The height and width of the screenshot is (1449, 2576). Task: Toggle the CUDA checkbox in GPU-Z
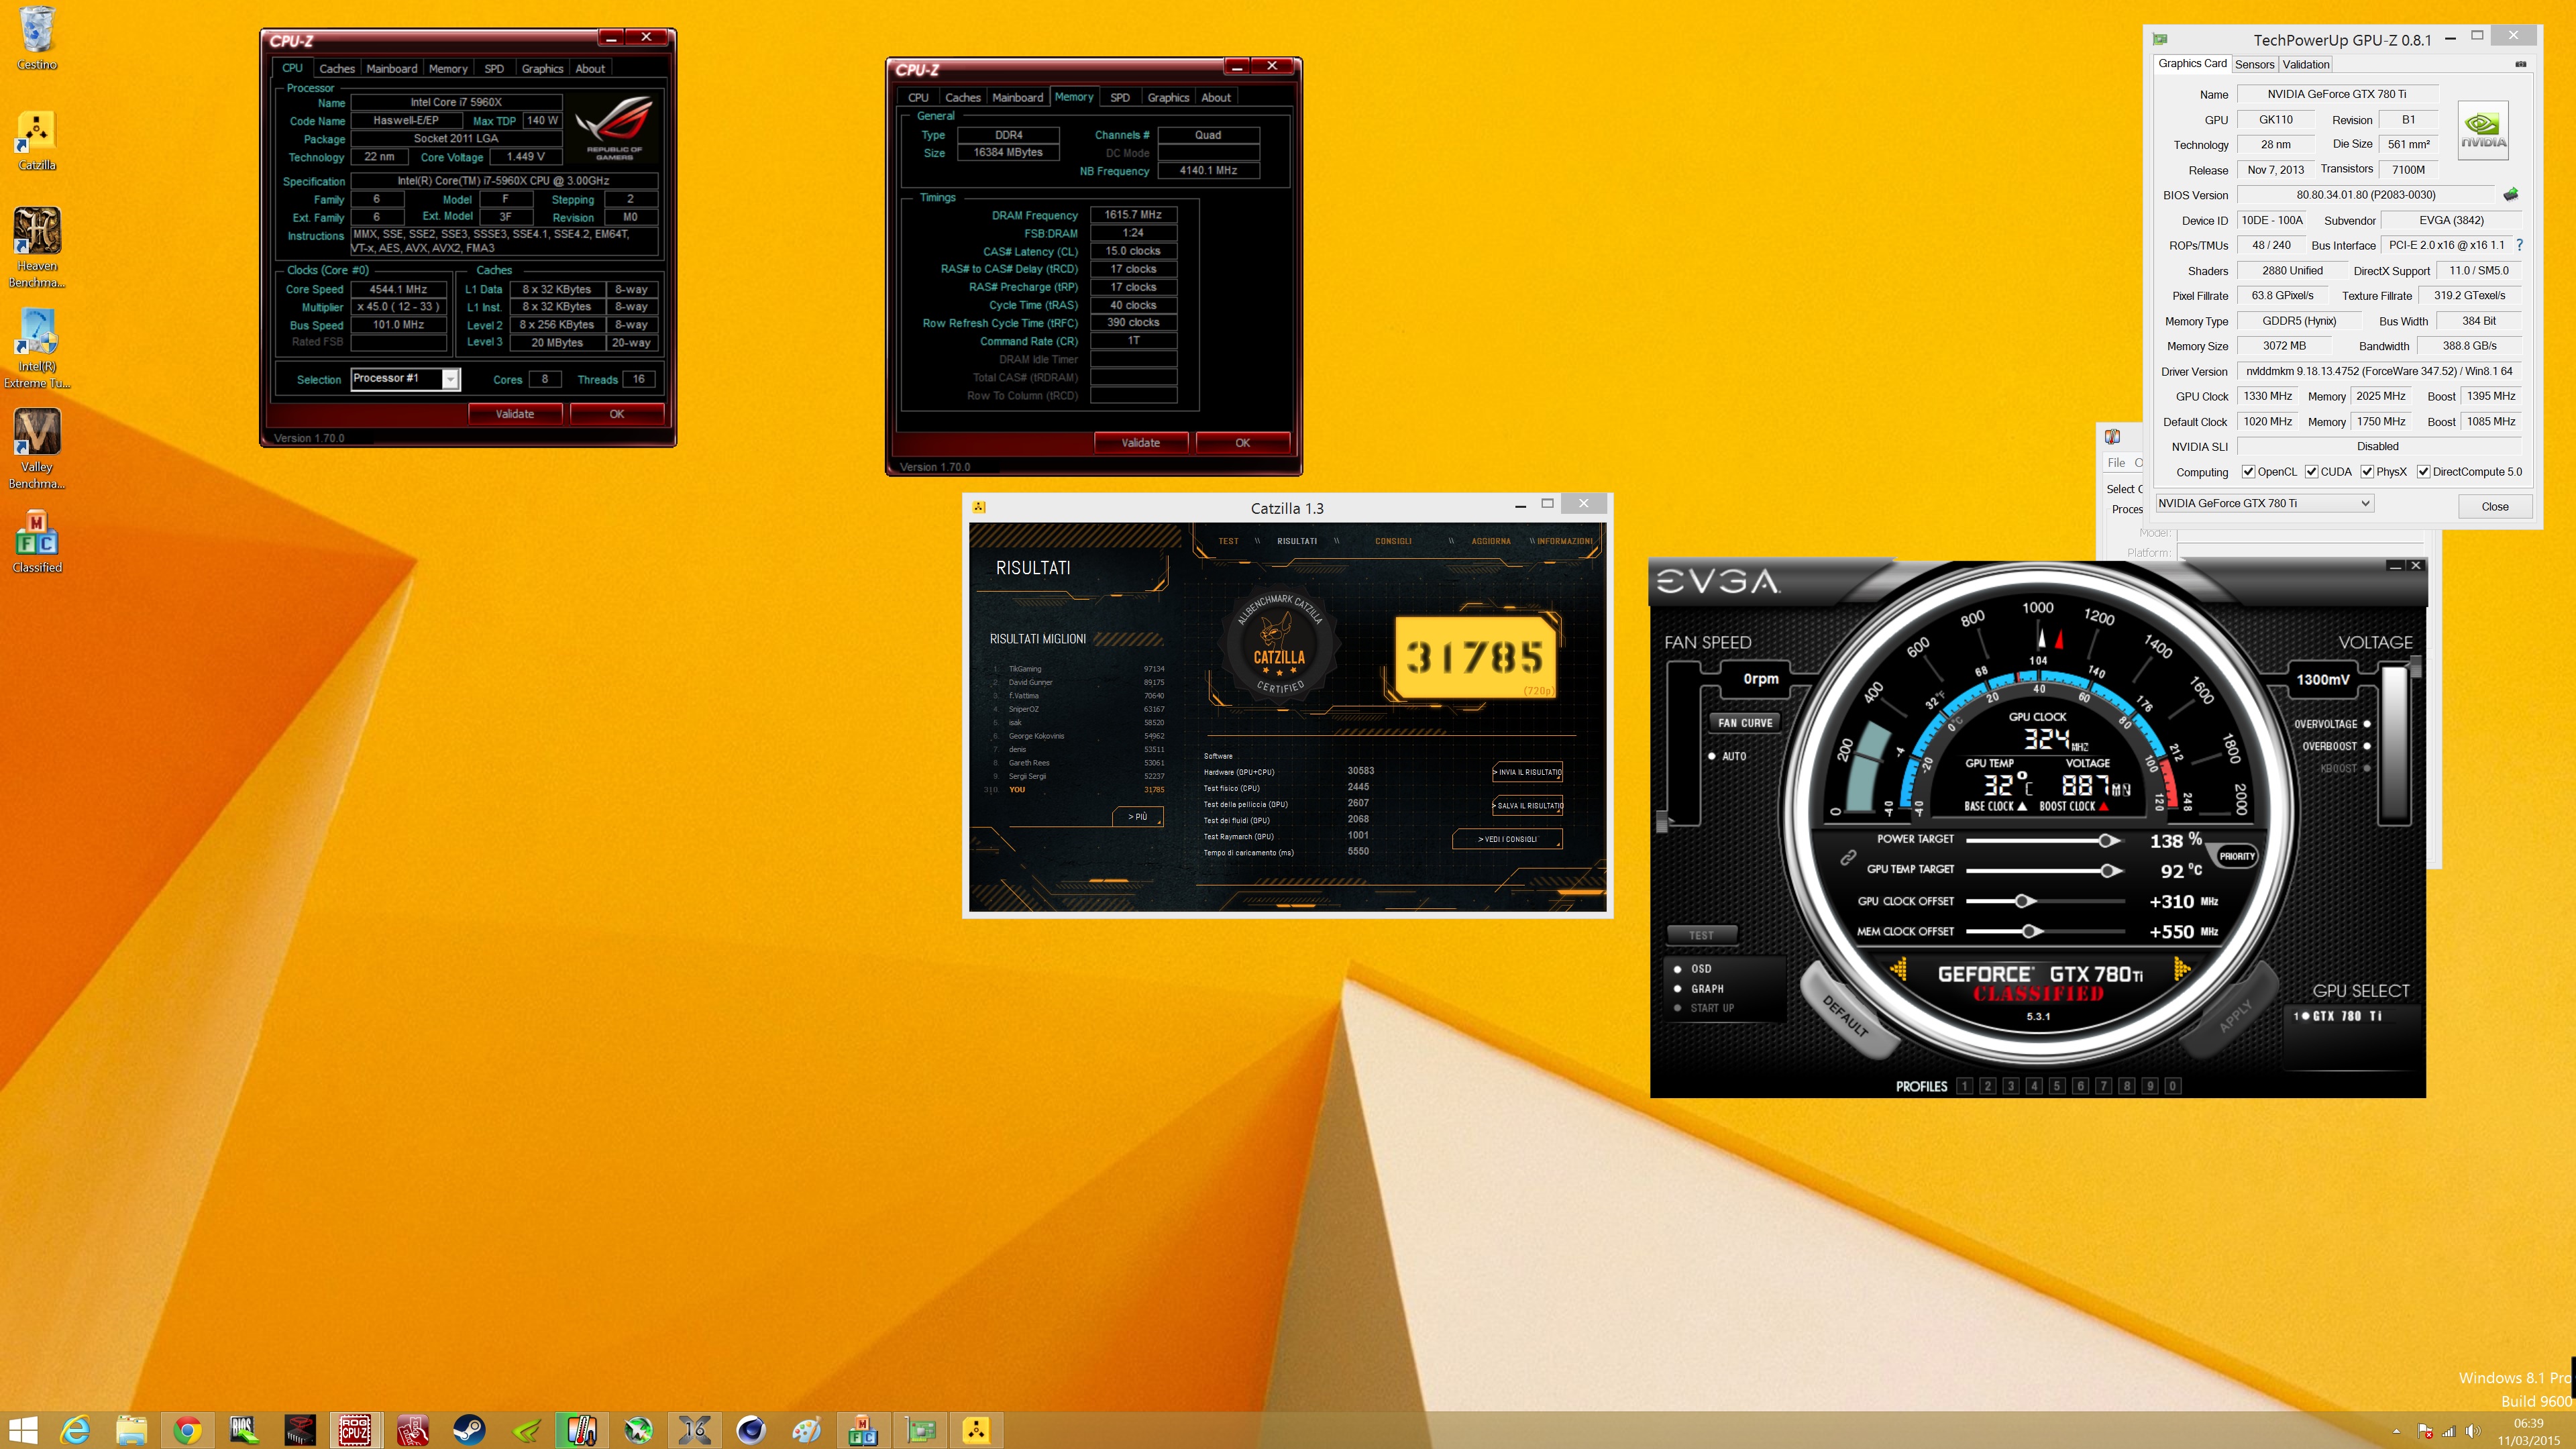click(2311, 472)
